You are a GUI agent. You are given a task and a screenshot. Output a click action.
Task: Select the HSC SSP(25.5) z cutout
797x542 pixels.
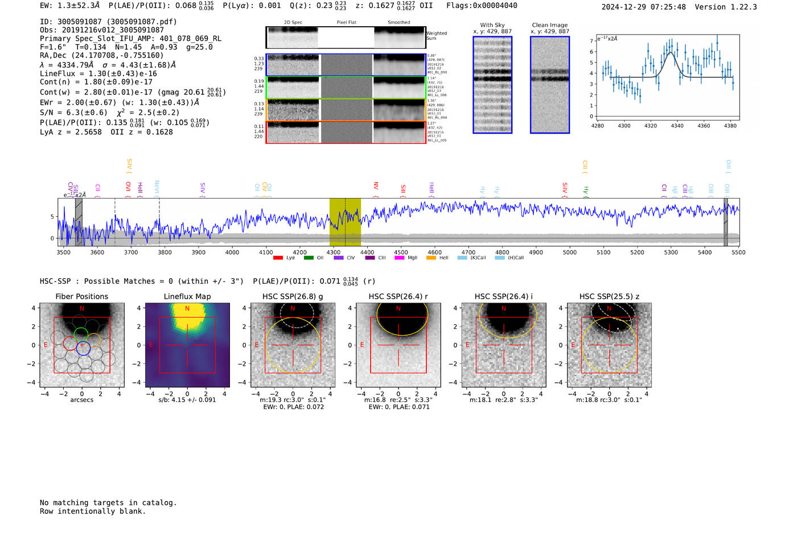click(x=609, y=345)
